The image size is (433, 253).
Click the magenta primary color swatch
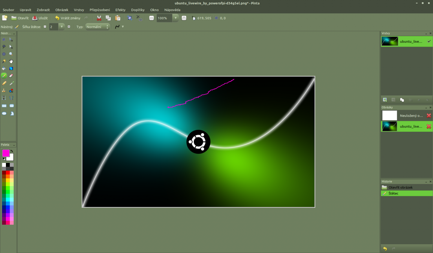point(6,153)
